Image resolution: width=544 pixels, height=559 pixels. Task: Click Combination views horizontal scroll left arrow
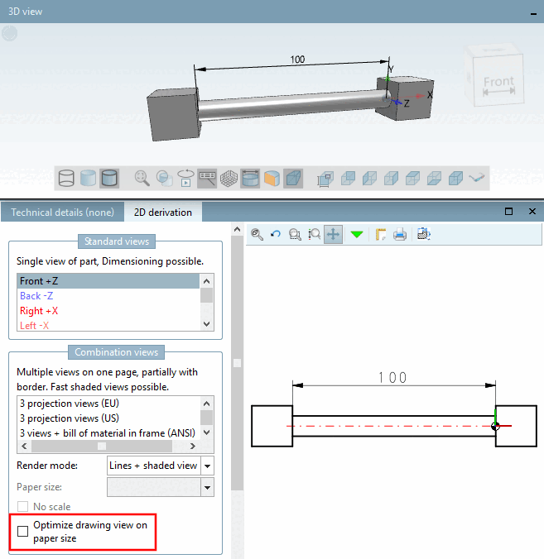coord(24,446)
